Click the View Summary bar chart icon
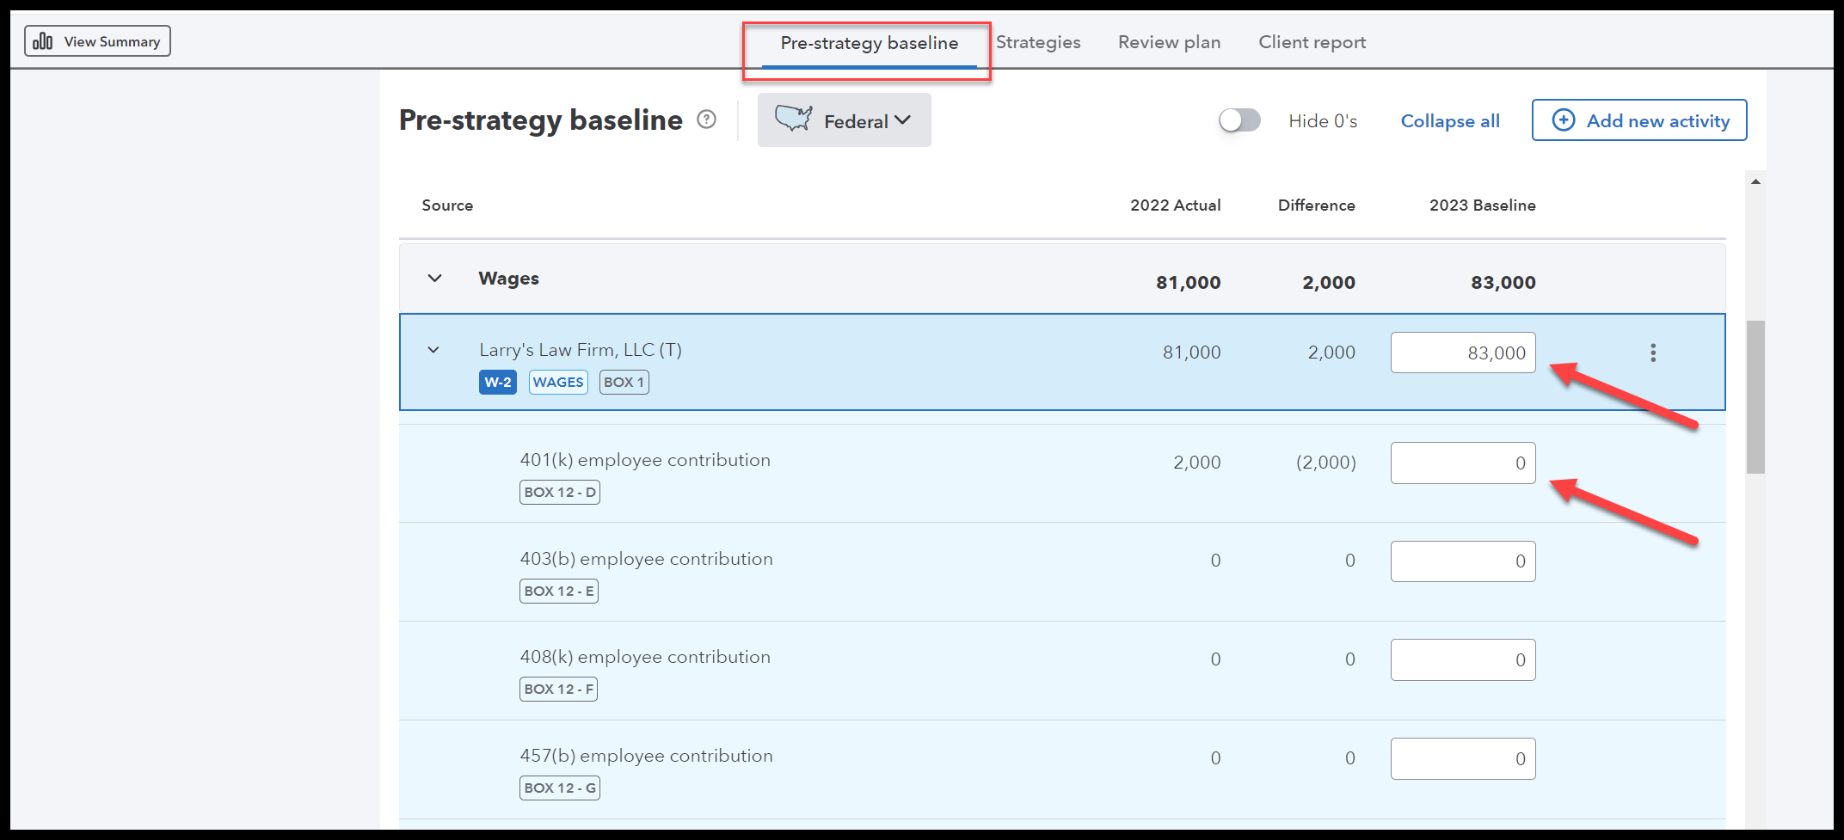The height and width of the screenshot is (840, 1844). click(40, 40)
